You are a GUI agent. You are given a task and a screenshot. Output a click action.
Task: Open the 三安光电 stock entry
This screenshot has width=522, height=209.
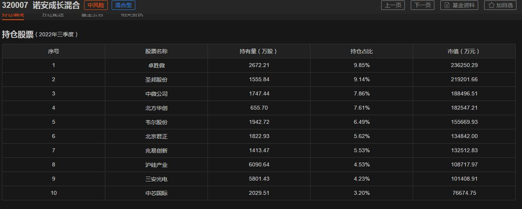click(156, 179)
